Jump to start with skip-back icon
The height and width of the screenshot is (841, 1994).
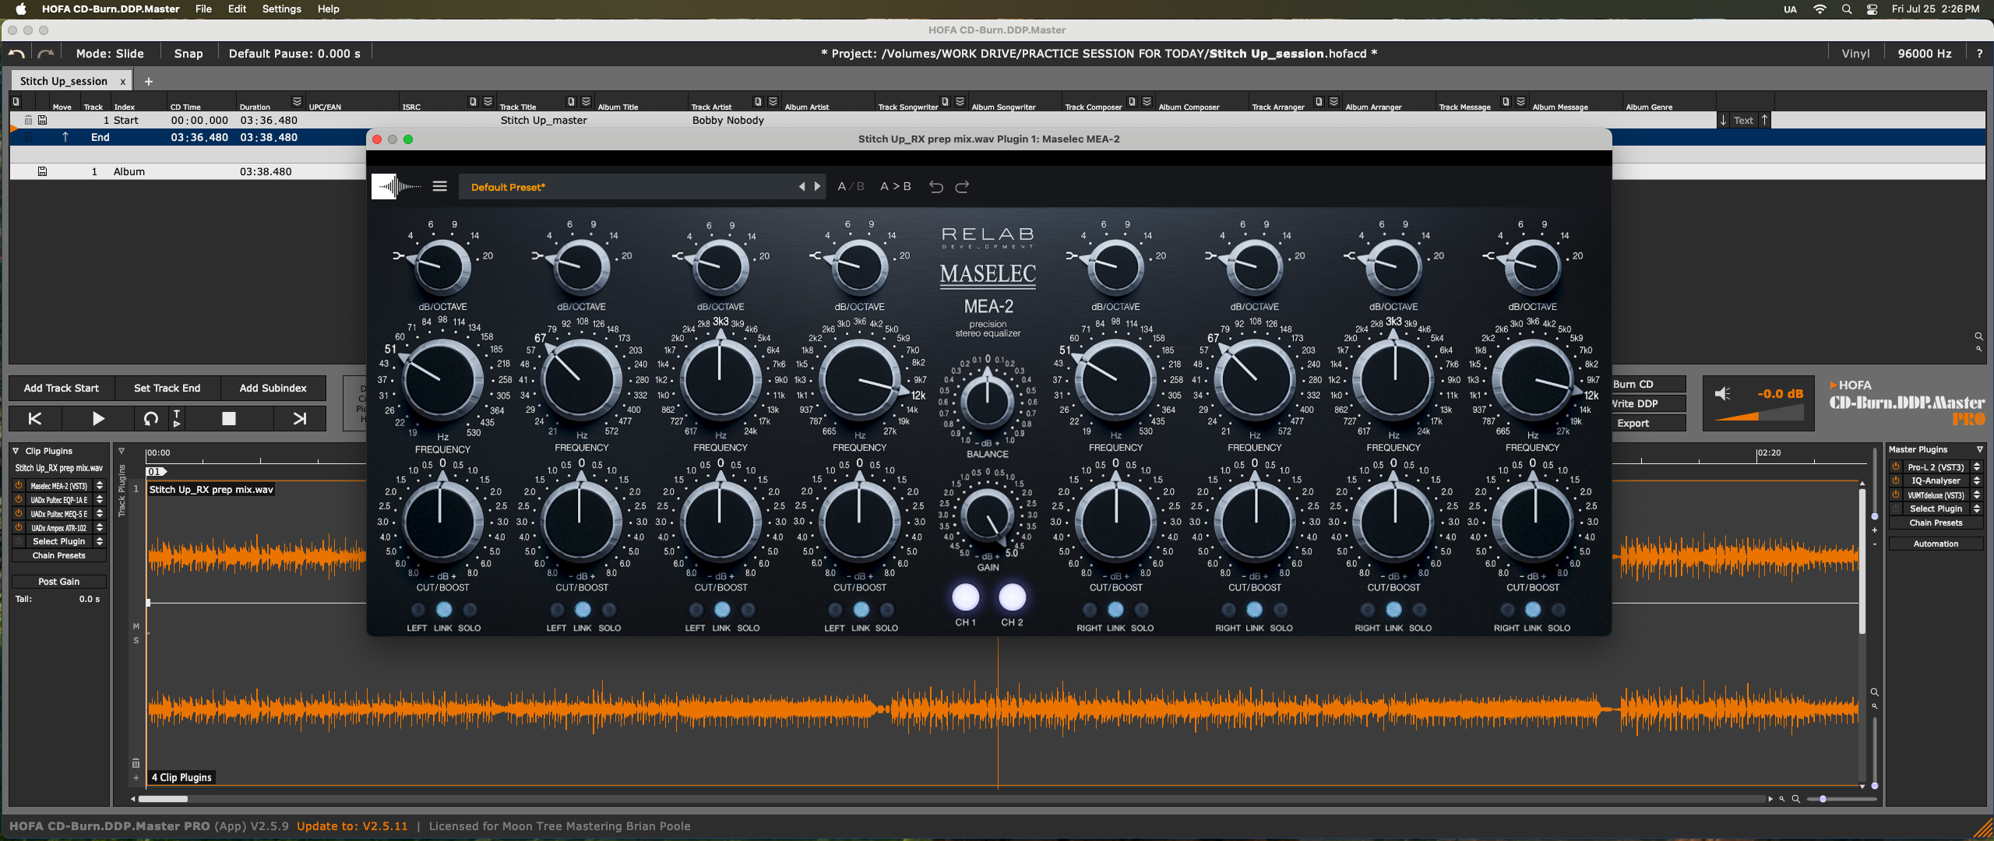click(x=35, y=419)
